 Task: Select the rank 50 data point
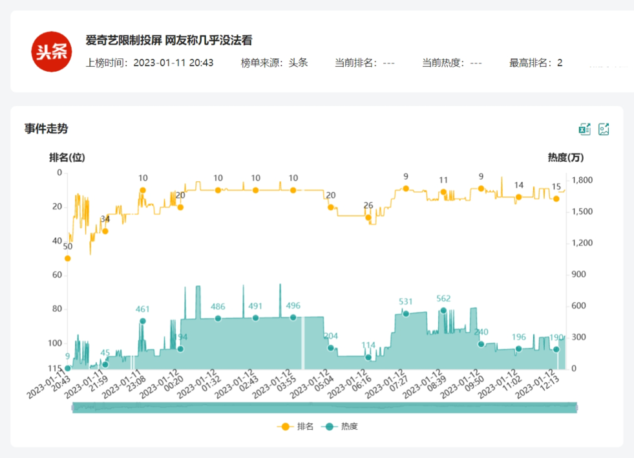[67, 258]
